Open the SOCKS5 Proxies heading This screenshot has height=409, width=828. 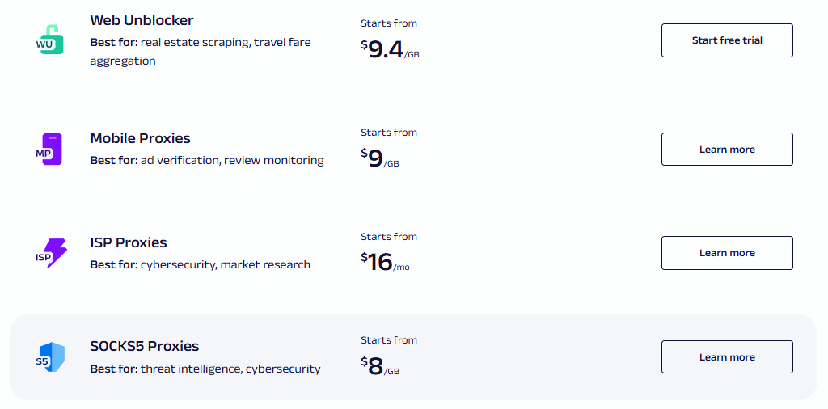coord(144,346)
